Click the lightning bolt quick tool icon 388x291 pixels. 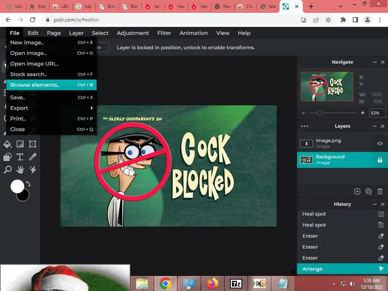33,170
